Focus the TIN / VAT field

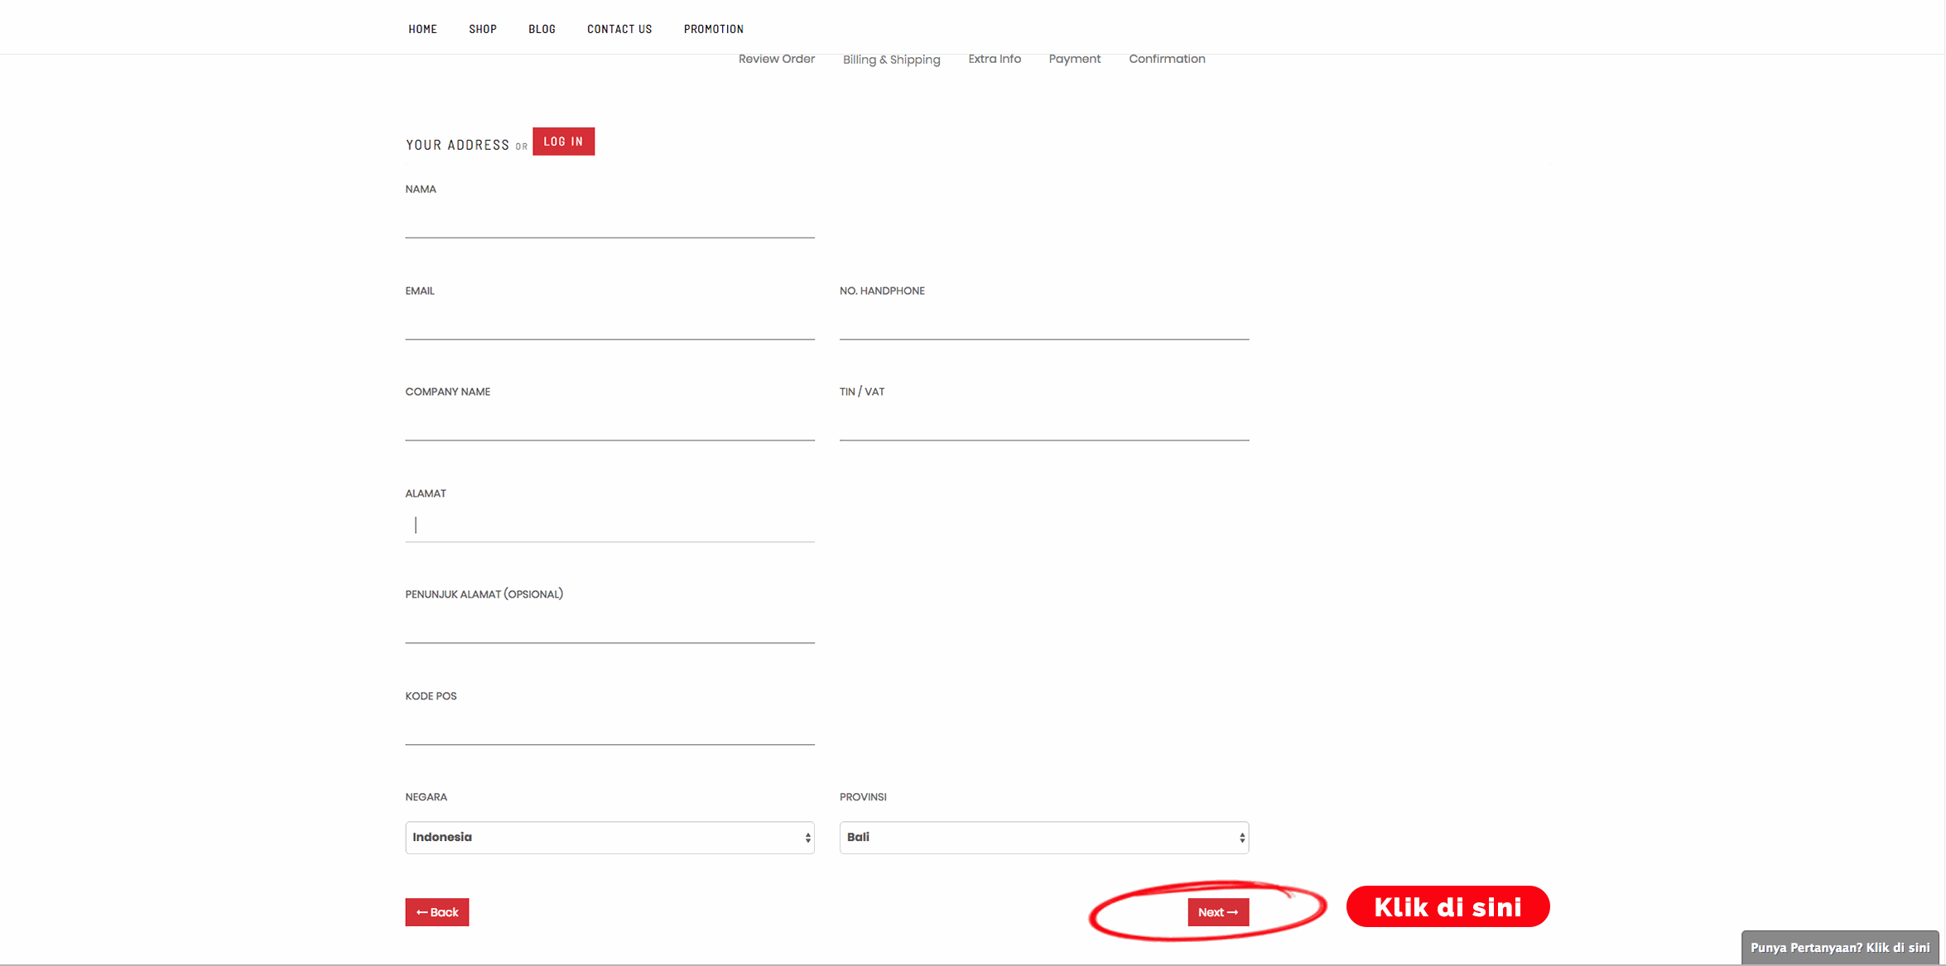(1043, 424)
